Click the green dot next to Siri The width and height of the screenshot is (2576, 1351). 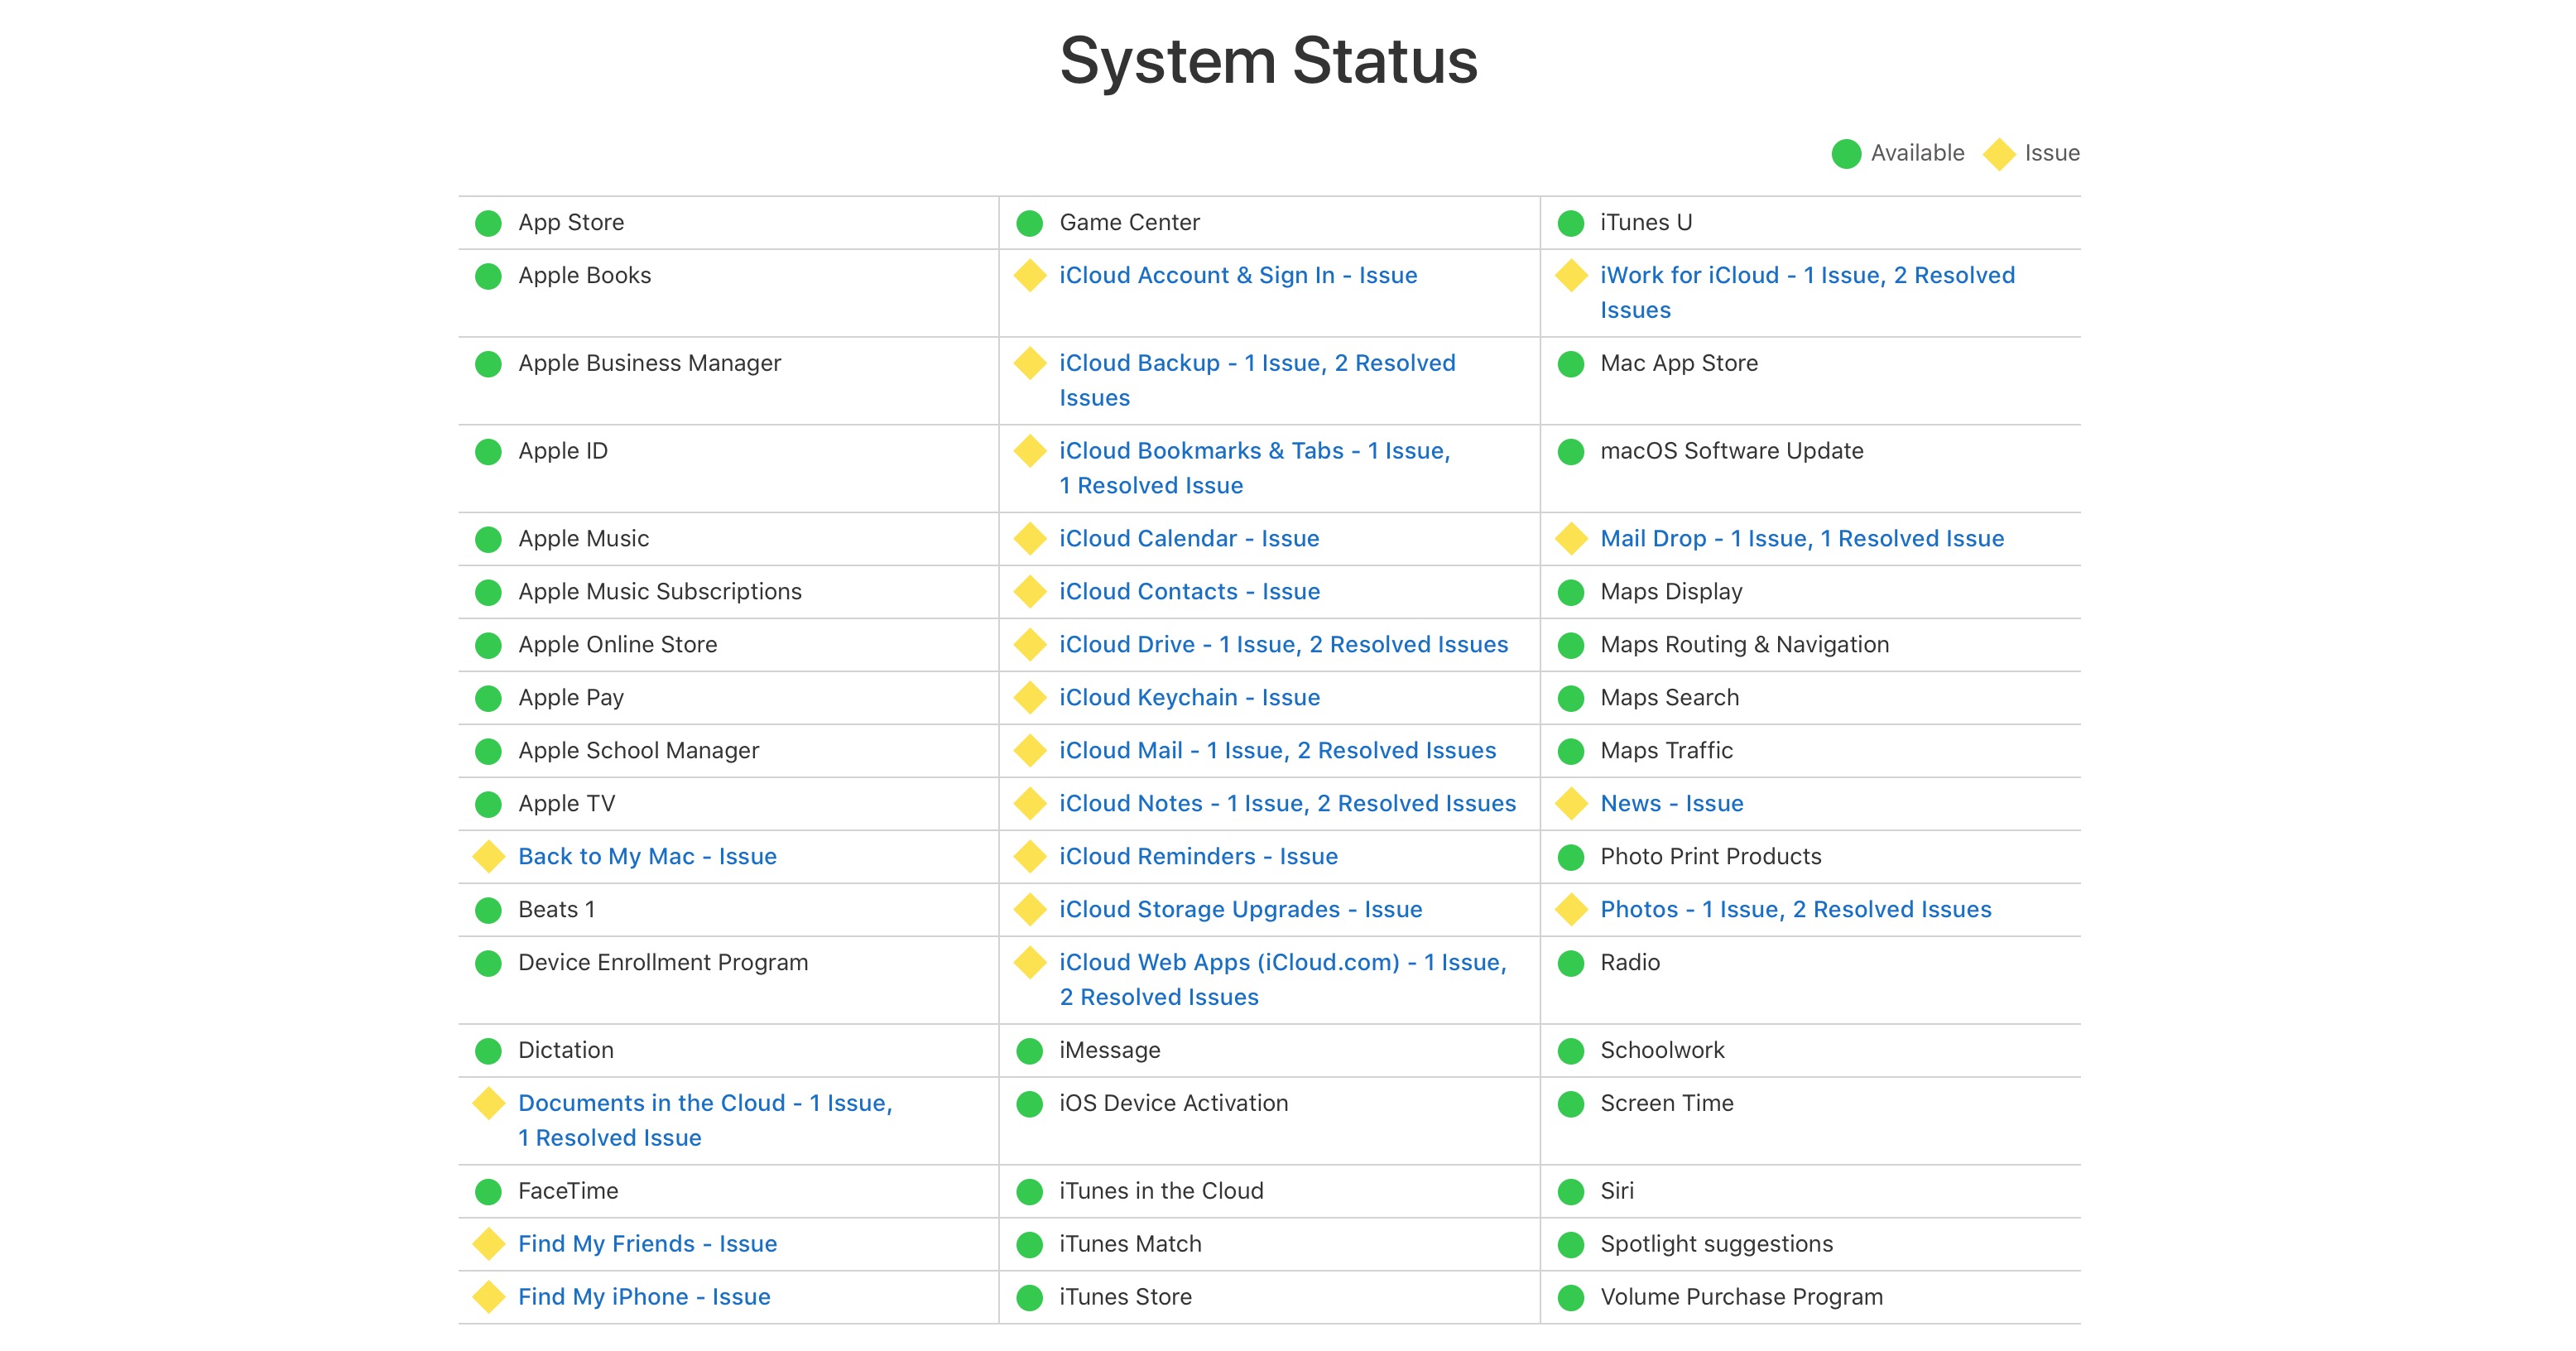pyautogui.click(x=1571, y=1191)
